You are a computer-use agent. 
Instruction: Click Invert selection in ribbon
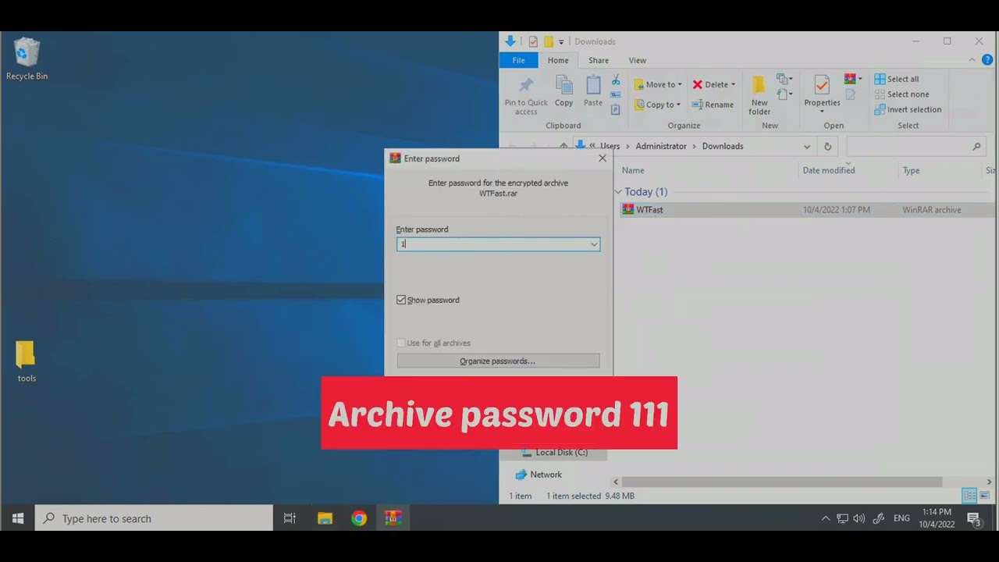tap(908, 109)
